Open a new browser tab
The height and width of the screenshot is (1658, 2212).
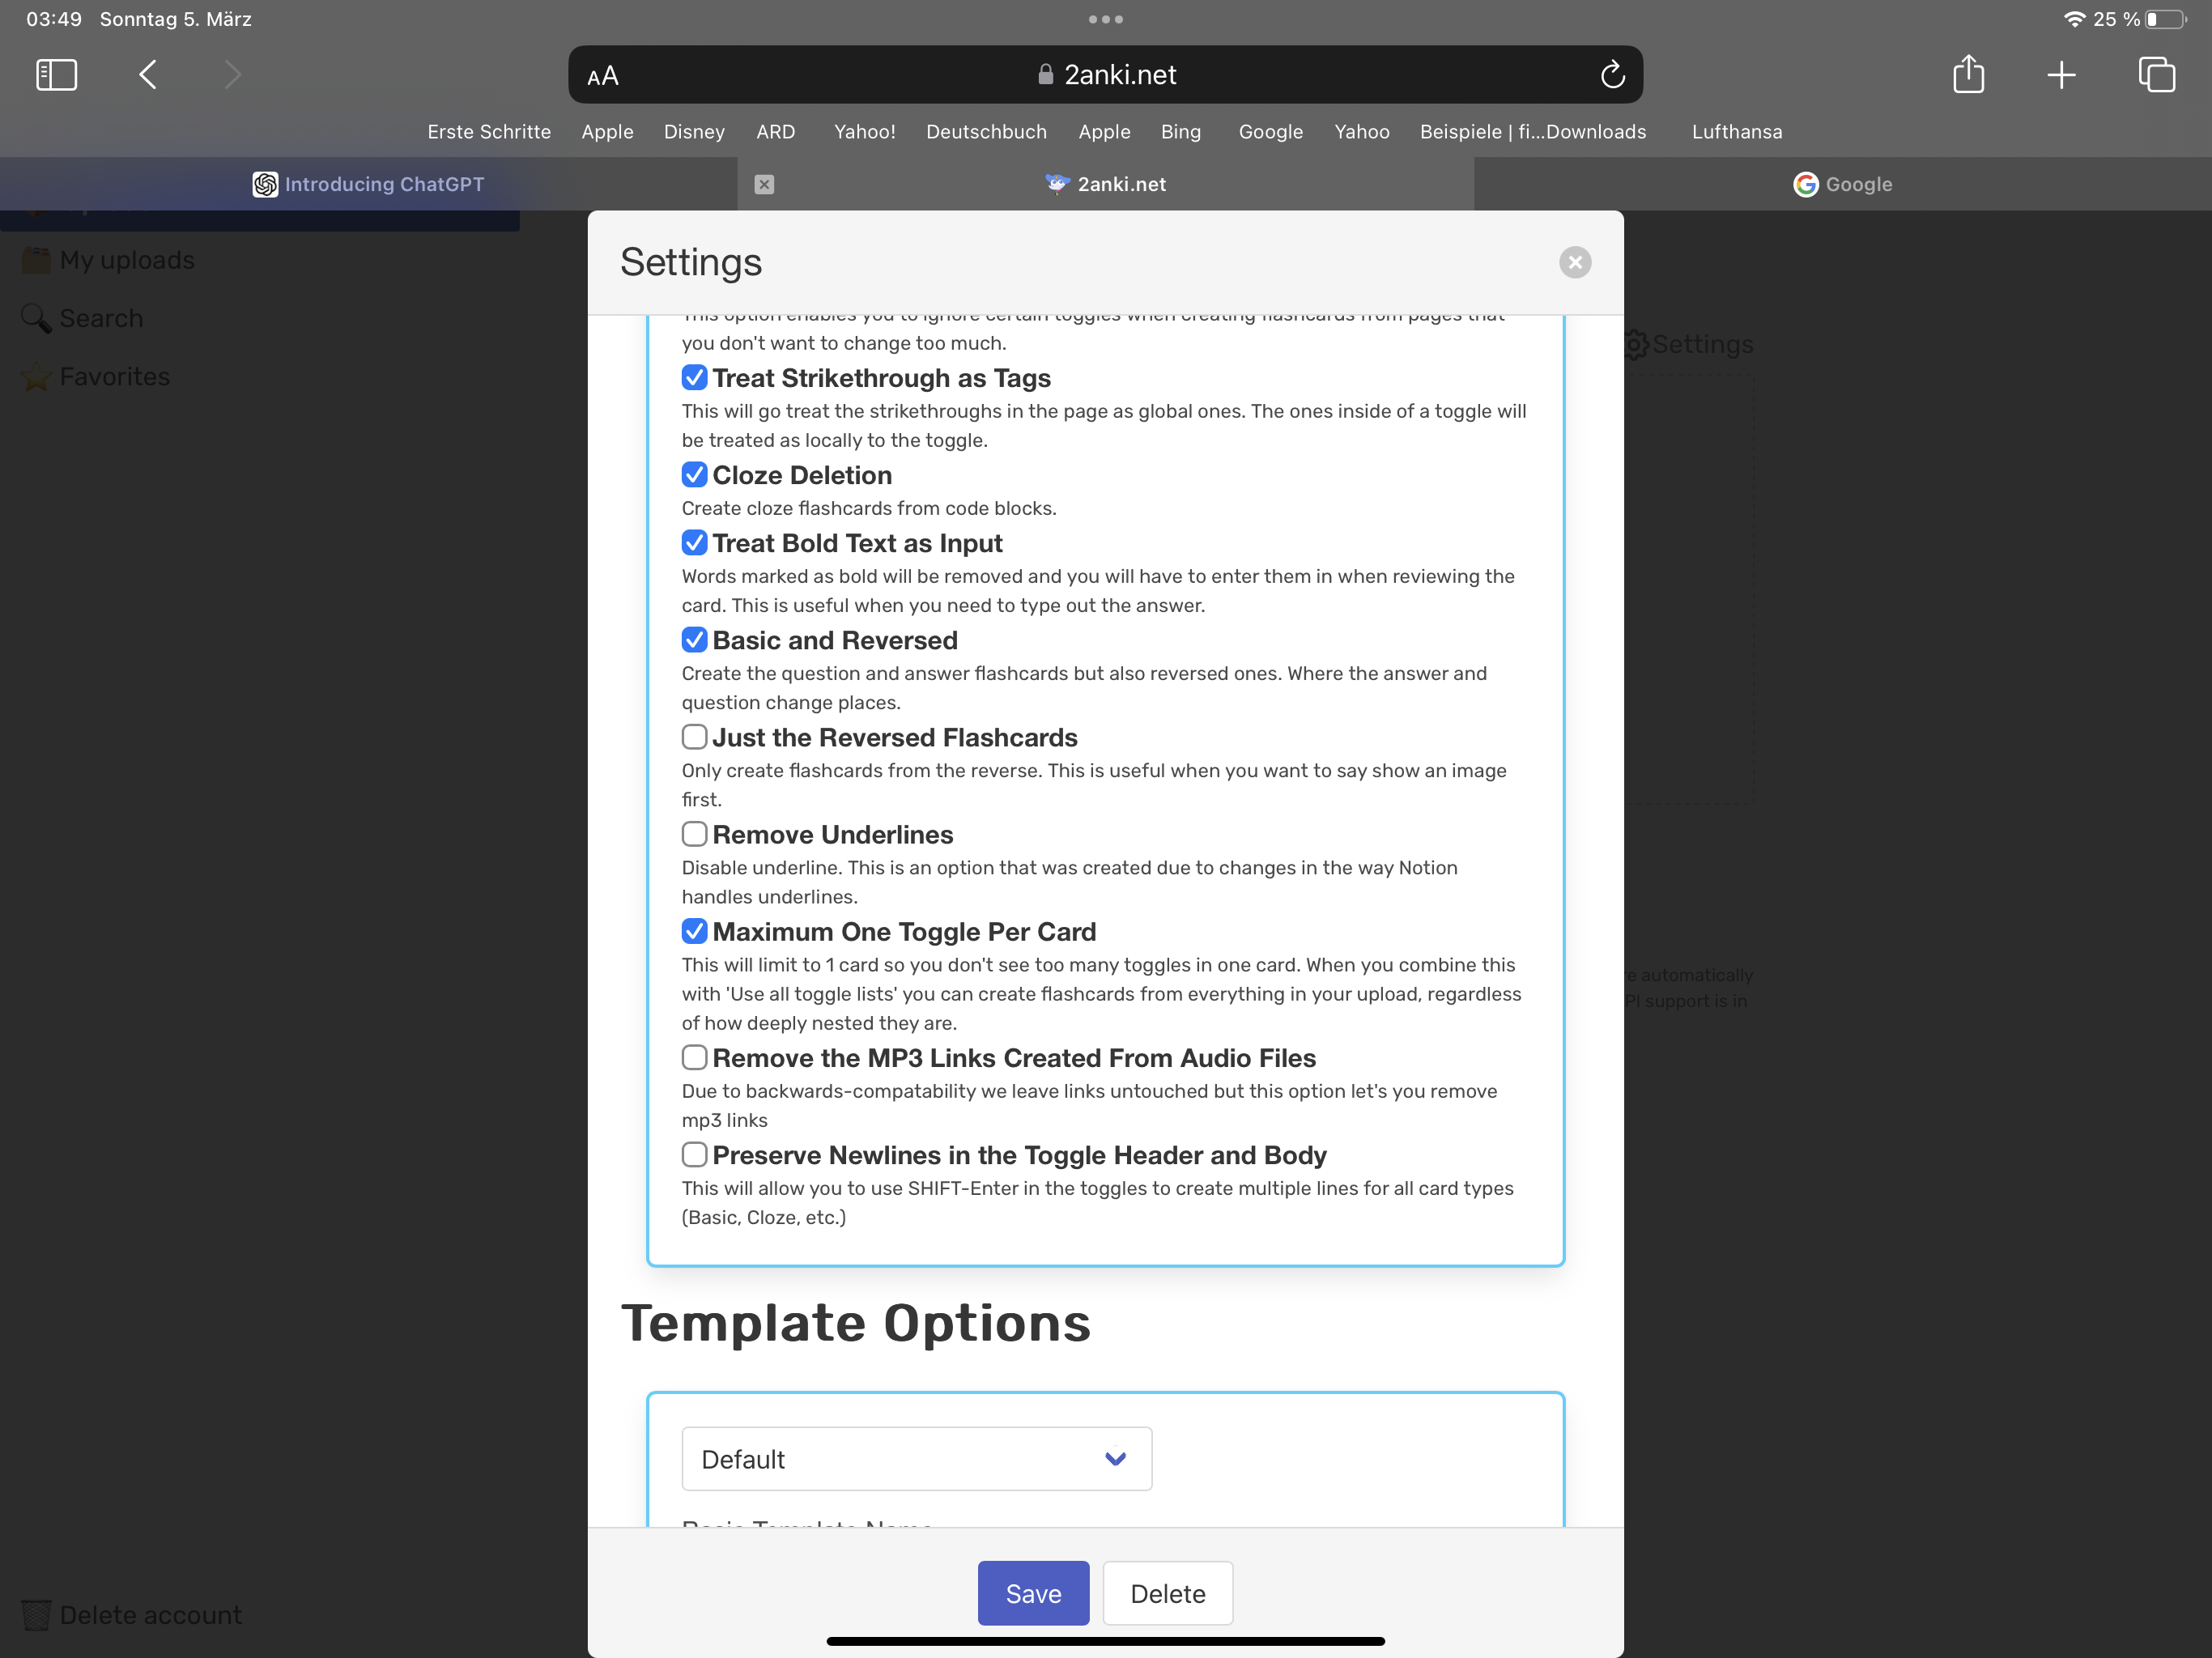(x=2061, y=74)
